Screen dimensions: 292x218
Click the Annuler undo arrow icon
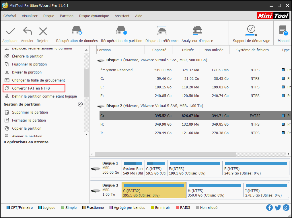[27, 31]
